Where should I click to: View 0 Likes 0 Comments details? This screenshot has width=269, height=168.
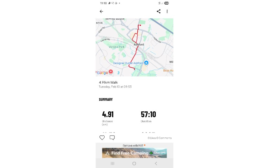[159, 138]
